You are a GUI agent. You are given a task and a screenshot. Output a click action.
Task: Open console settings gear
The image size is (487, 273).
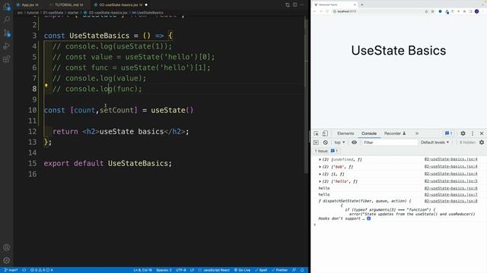(482, 143)
